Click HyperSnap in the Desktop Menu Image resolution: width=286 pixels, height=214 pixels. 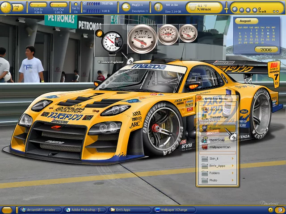217,140
